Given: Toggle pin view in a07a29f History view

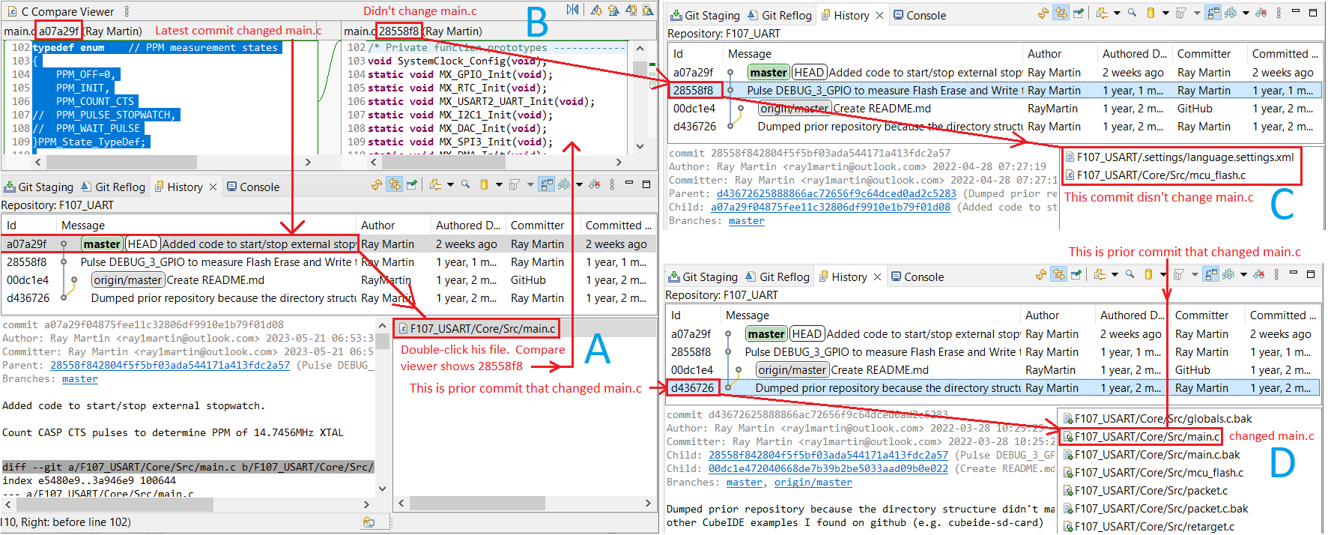Looking at the screenshot, I should (x=412, y=184).
